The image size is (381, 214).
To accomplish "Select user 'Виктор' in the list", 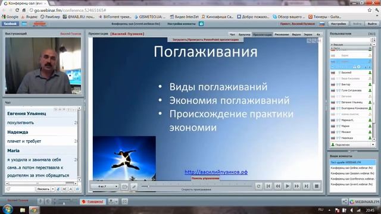I will pos(351,84).
